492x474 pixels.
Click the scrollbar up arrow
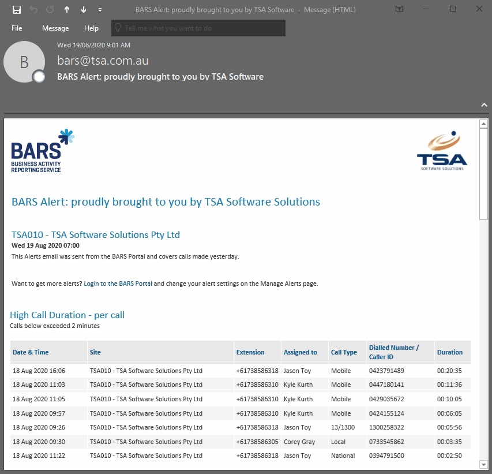click(x=483, y=124)
